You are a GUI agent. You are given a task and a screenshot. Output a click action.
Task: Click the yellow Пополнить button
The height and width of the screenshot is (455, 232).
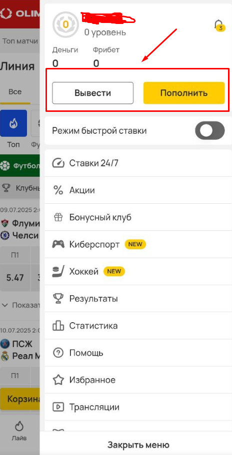[x=184, y=93]
